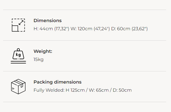Click the dimensions resize icon

coord(18,25)
